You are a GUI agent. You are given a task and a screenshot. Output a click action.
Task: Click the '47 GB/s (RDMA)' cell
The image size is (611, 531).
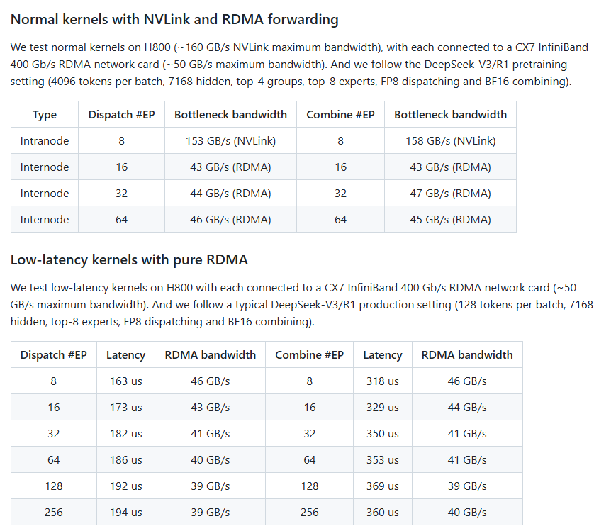(x=451, y=193)
